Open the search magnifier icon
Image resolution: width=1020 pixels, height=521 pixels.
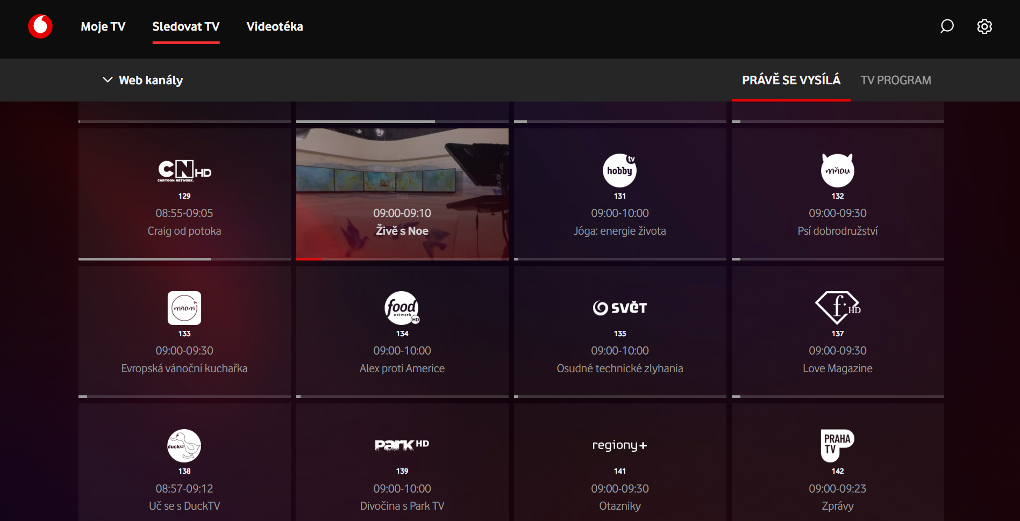point(947,26)
